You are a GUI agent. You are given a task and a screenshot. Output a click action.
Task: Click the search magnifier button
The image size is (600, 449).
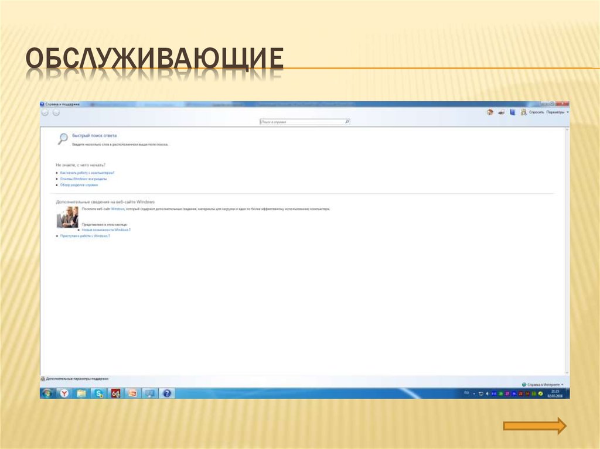point(347,121)
